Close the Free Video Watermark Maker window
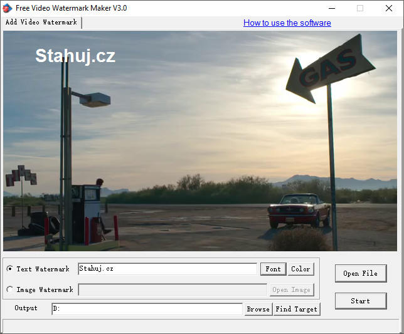Screen dimensions: 404x334 tap(389, 8)
